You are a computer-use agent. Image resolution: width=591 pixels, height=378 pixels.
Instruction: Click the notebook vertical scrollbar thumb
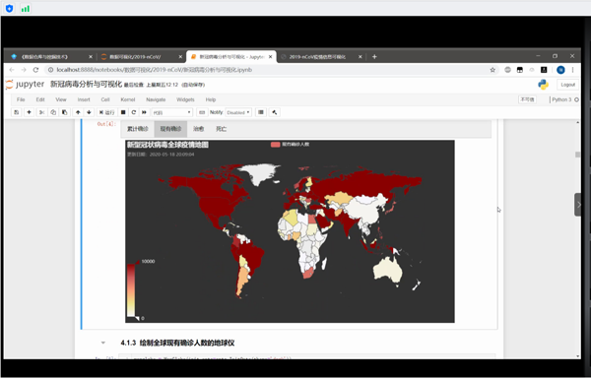pos(577,155)
